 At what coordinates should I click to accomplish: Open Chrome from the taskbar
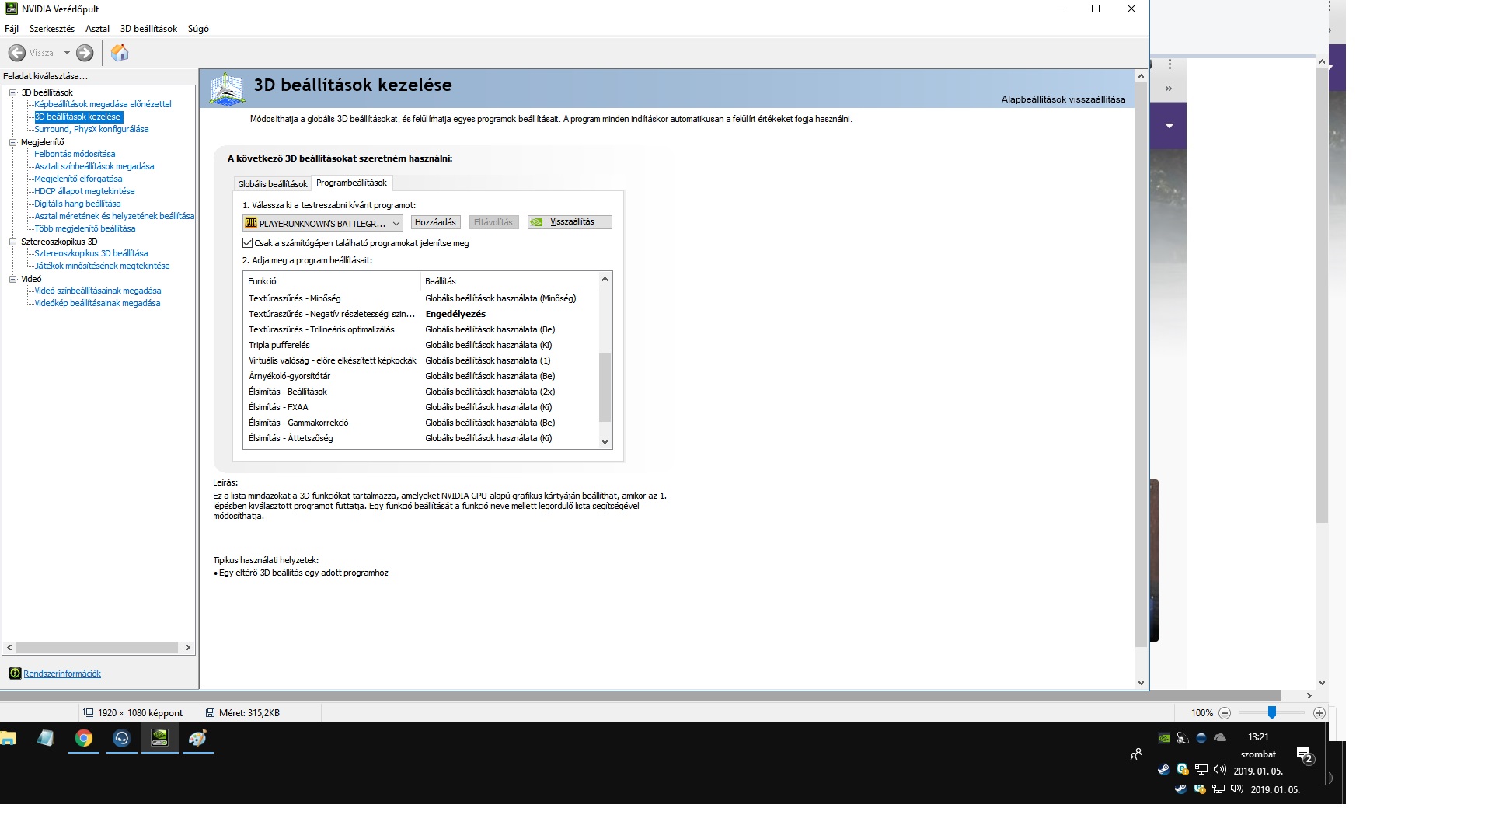click(84, 739)
